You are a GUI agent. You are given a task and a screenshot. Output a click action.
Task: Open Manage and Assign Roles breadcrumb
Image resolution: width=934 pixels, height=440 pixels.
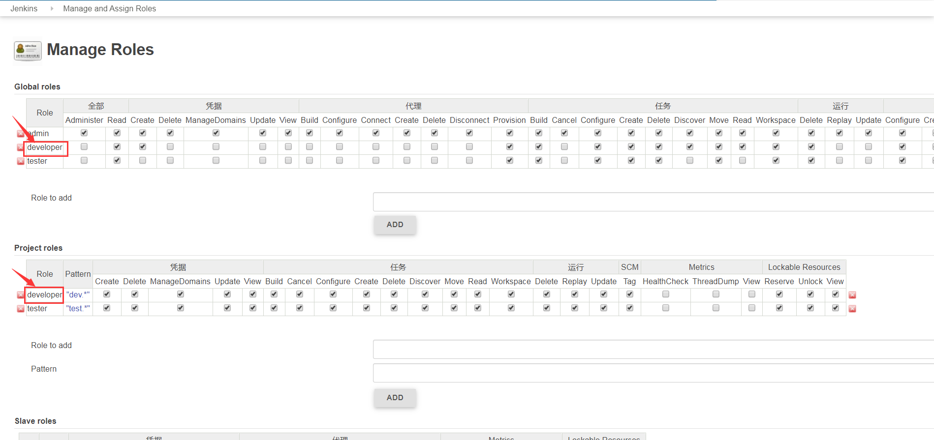coord(109,8)
